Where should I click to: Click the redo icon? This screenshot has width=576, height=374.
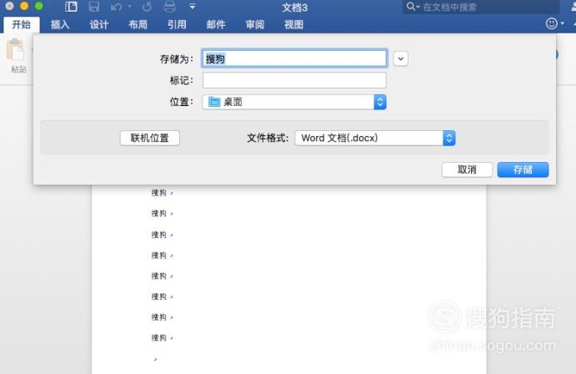coord(147,7)
